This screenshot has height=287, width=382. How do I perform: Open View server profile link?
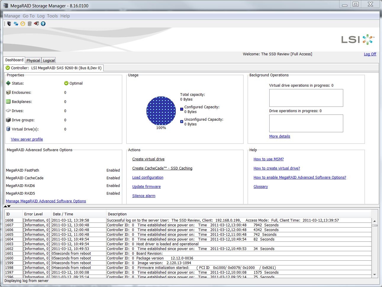click(27, 139)
